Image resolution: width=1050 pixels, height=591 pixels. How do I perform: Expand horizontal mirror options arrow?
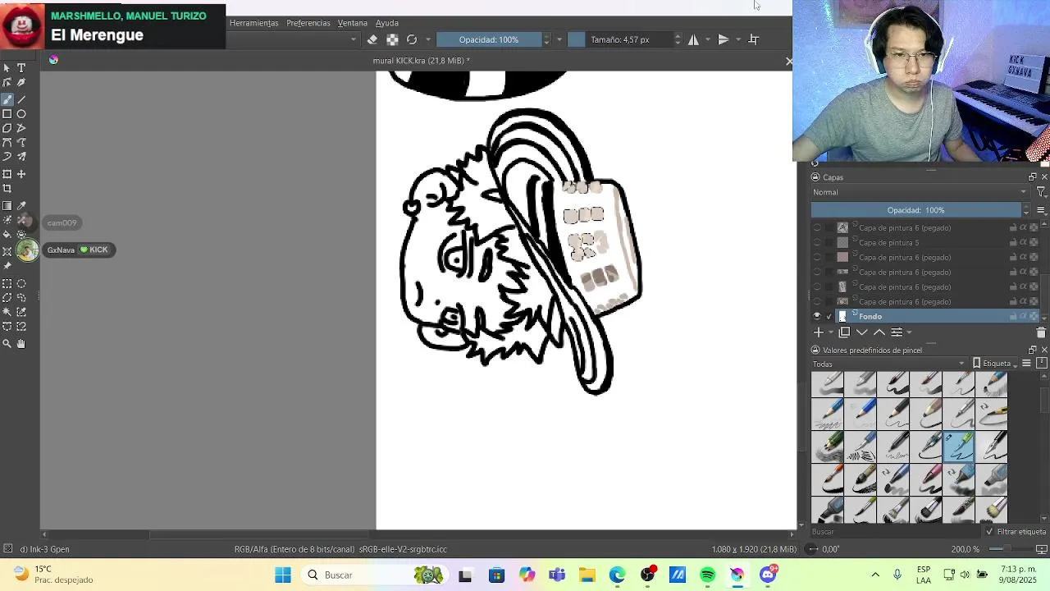pos(707,39)
